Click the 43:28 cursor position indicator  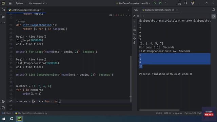159,113
